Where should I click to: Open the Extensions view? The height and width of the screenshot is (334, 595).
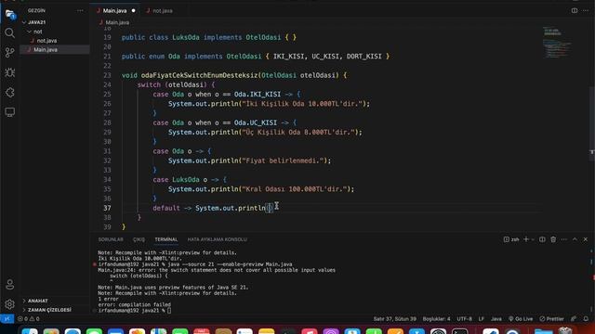coord(10,92)
